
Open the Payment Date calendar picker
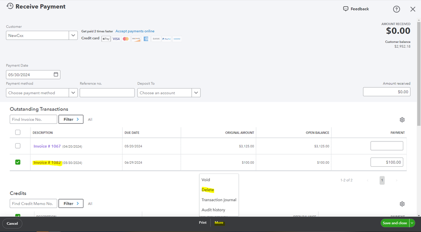tap(56, 74)
